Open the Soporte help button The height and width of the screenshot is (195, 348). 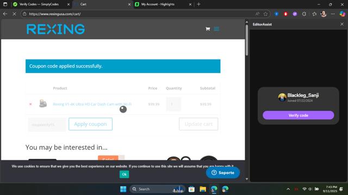[223, 173]
